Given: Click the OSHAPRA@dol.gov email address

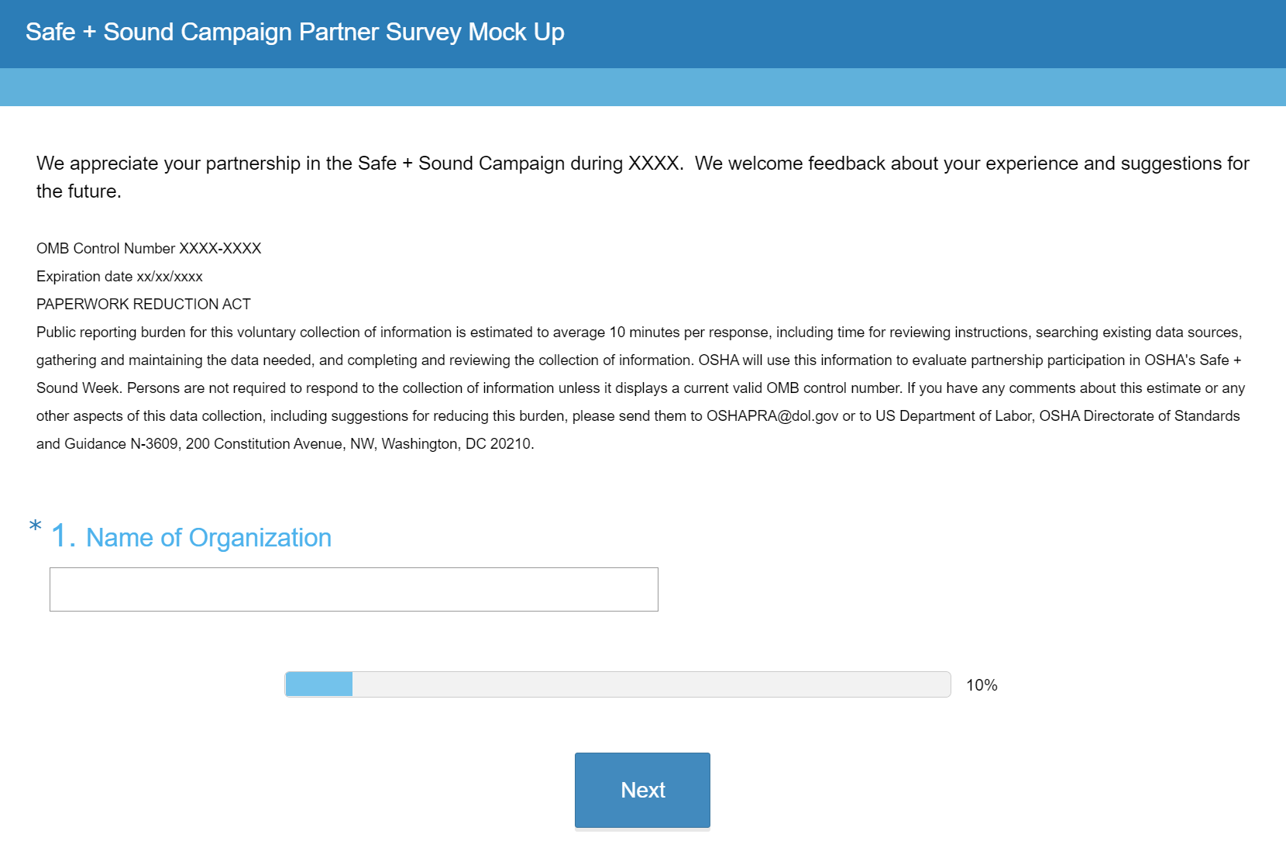Looking at the screenshot, I should [772, 416].
